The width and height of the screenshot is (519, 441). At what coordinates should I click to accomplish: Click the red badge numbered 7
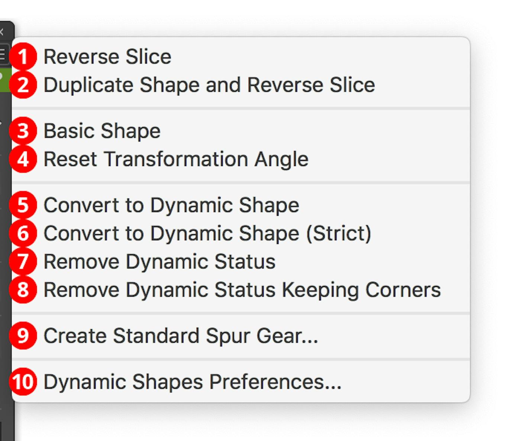(23, 261)
